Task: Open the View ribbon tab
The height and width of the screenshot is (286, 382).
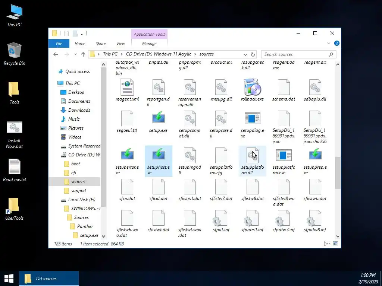Action: (120, 44)
